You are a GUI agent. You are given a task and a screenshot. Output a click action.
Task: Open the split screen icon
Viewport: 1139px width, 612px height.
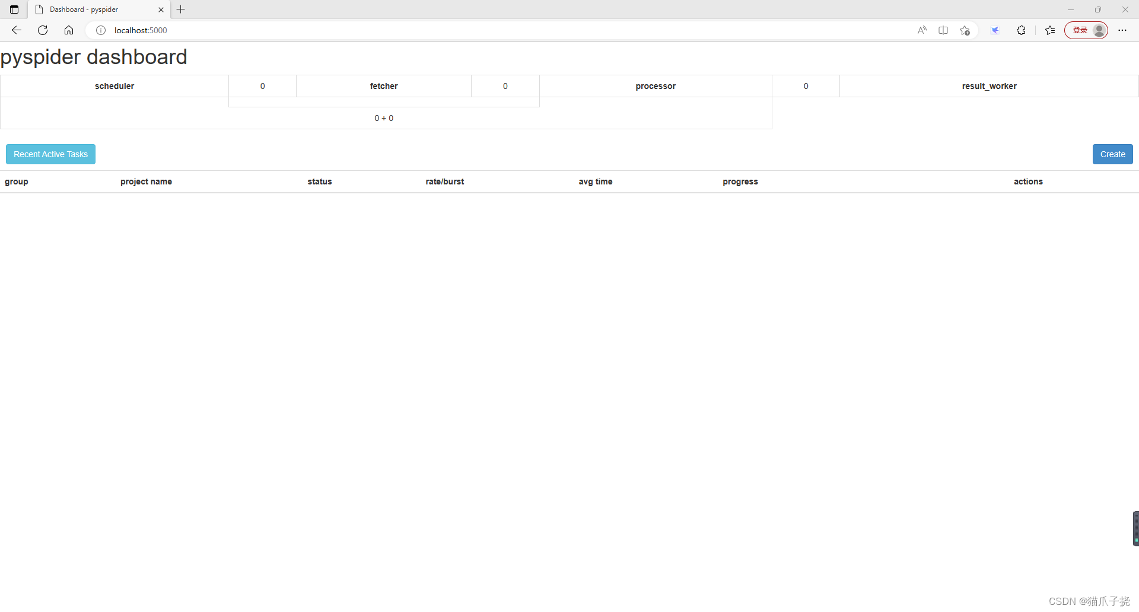(x=943, y=30)
